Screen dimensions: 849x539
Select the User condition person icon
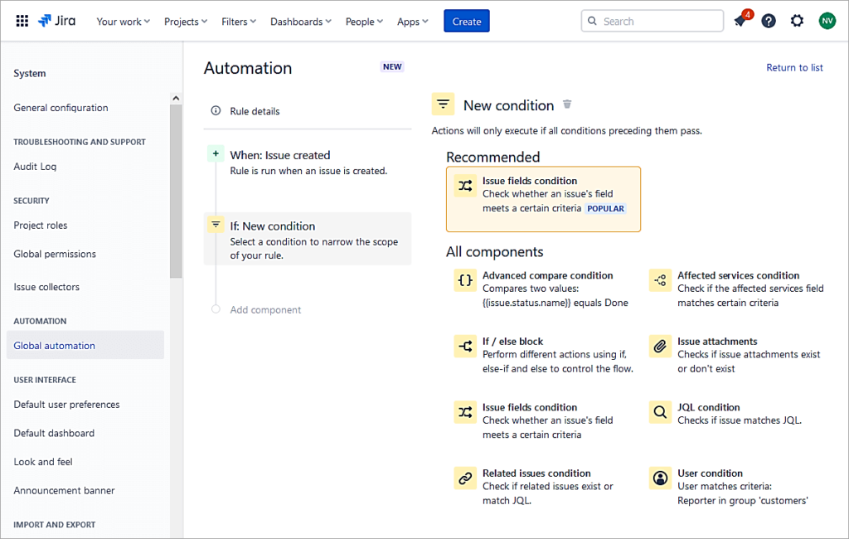[659, 478]
